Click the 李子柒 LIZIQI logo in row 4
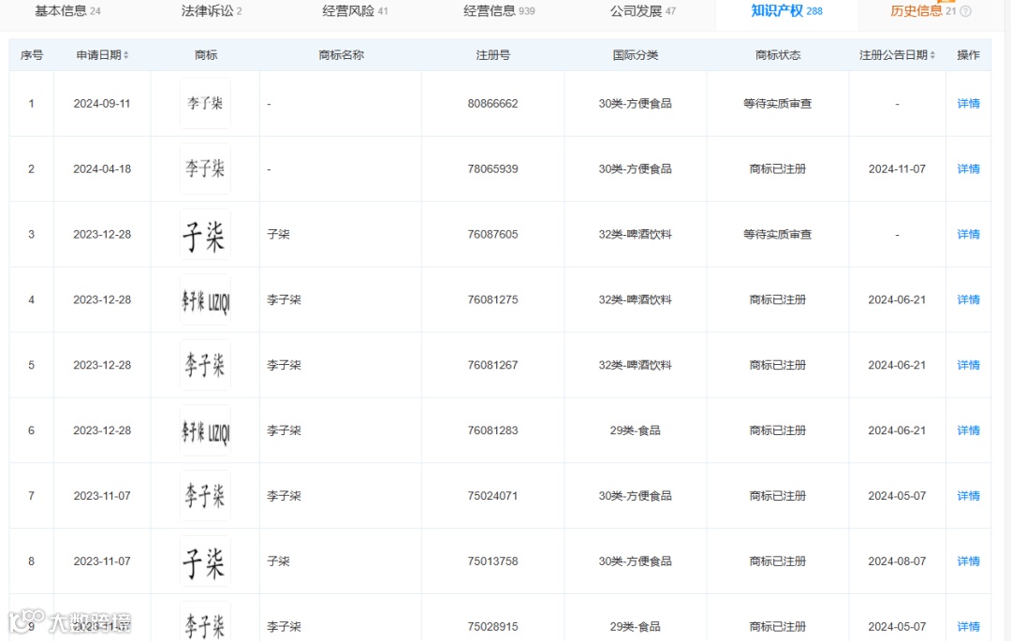The height and width of the screenshot is (641, 1011). 204,299
